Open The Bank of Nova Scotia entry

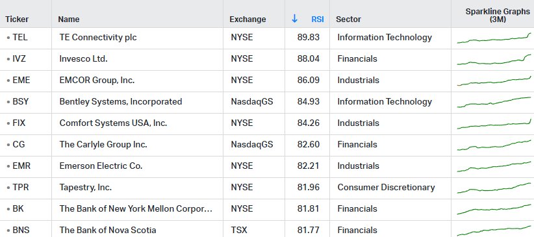(x=108, y=231)
